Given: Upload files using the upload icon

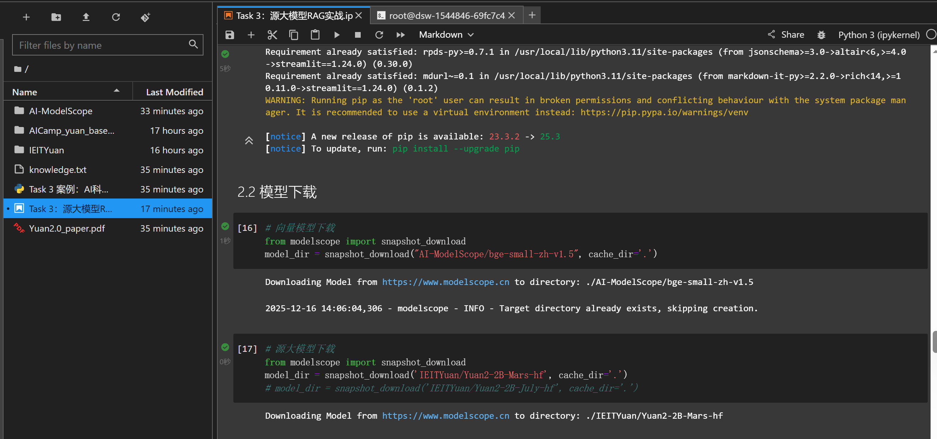Looking at the screenshot, I should coord(86,17).
